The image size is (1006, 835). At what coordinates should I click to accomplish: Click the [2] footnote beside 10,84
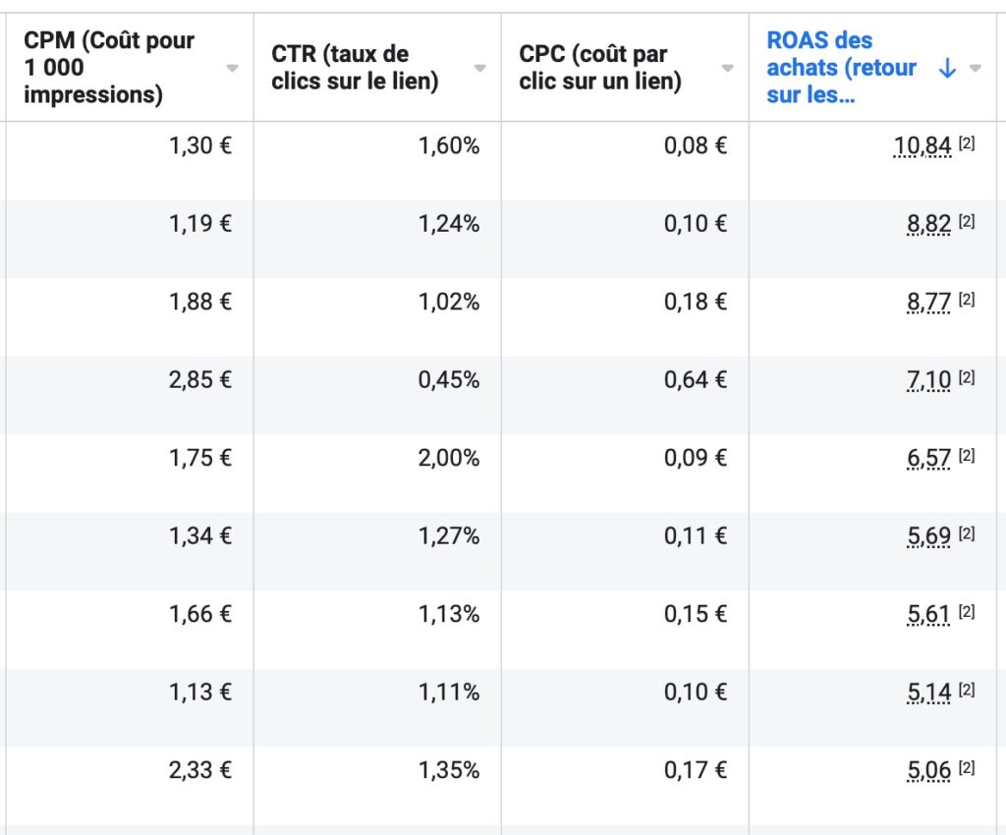(967, 144)
